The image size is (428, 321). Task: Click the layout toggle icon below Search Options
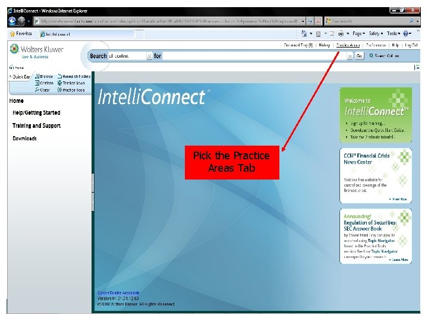tap(417, 67)
